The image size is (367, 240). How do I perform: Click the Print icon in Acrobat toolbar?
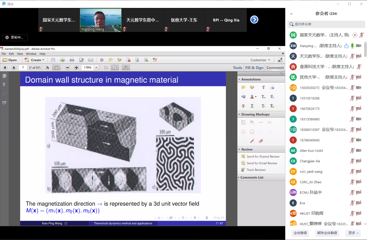click(x=72, y=60)
